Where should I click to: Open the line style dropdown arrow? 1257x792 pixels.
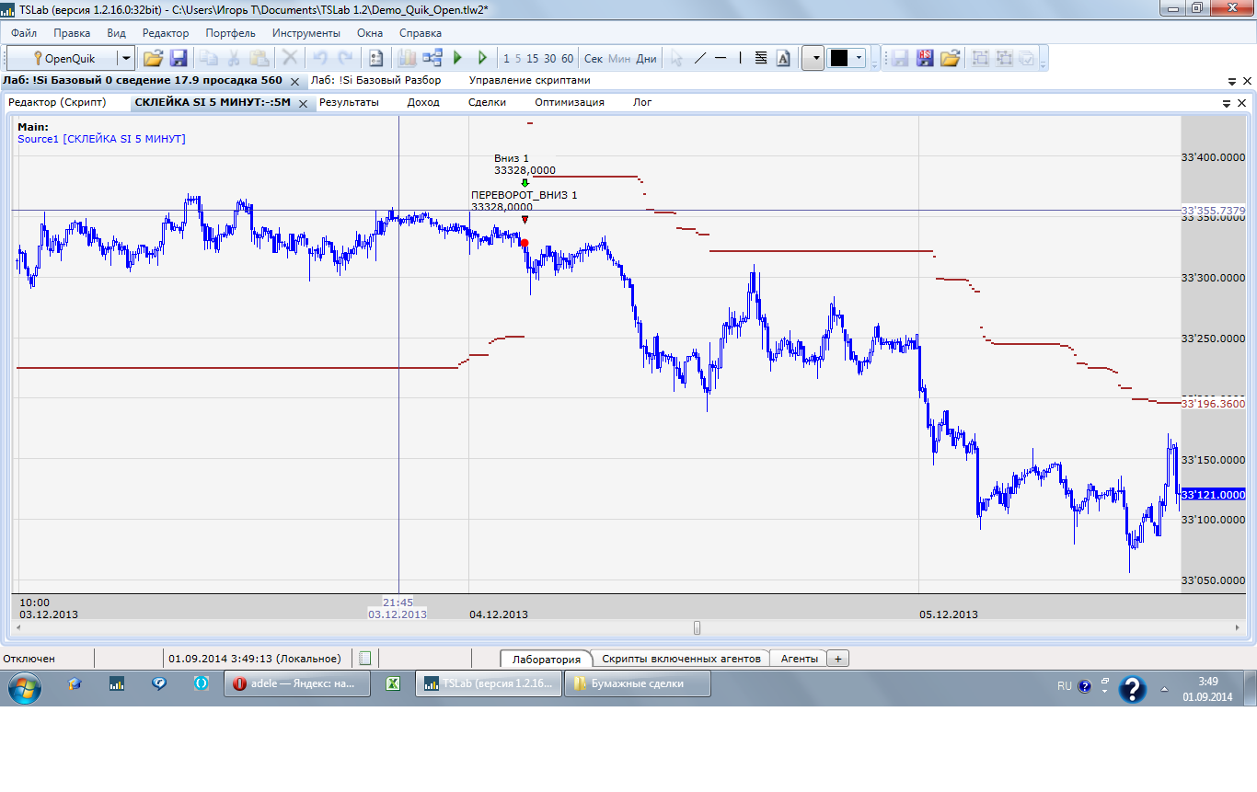(813, 58)
